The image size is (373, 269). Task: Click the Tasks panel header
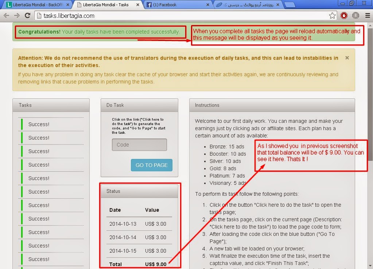coord(51,105)
